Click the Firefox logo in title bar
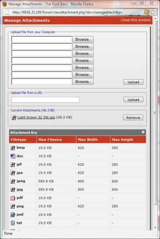The width and height of the screenshot is (160, 239). [x=5, y=4]
